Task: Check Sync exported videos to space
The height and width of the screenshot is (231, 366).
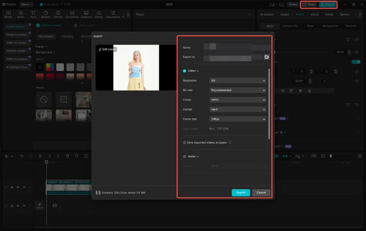Action: pos(184,142)
